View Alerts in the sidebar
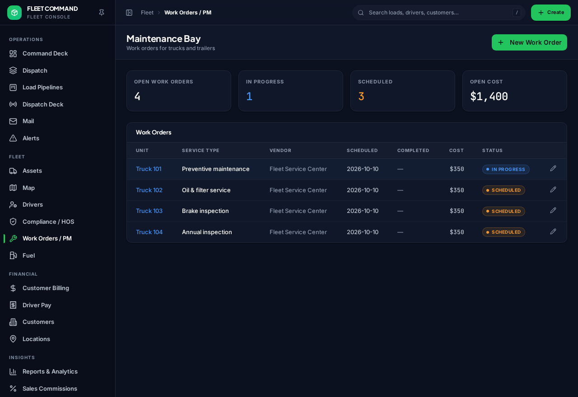Viewport: 578px width, 397px height. 57,138
